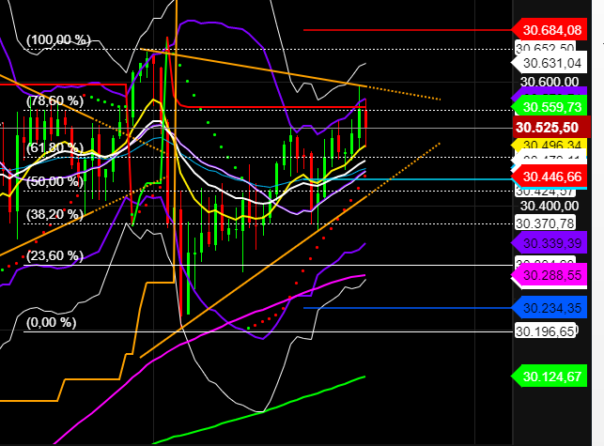Click the purple 30.339,39 price label
Viewport: 604px width, 446px height.
(x=550, y=243)
